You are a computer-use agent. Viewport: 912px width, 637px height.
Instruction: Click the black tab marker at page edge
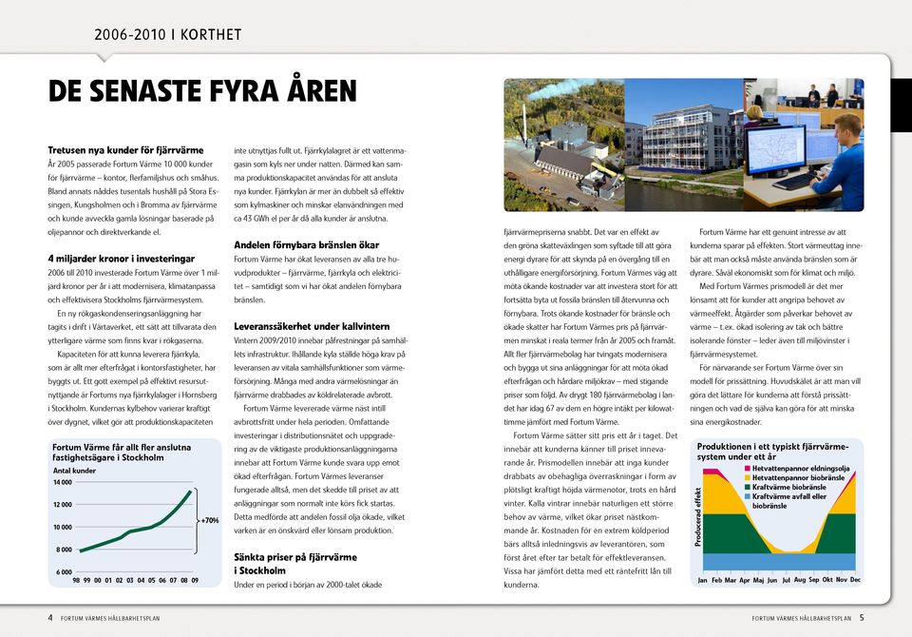[902, 106]
